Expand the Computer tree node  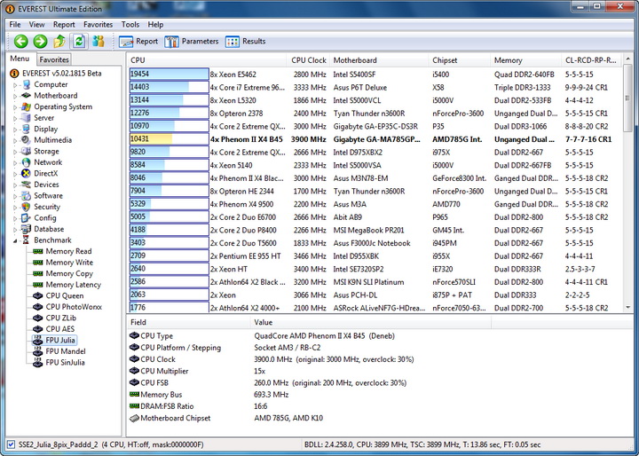pos(15,85)
